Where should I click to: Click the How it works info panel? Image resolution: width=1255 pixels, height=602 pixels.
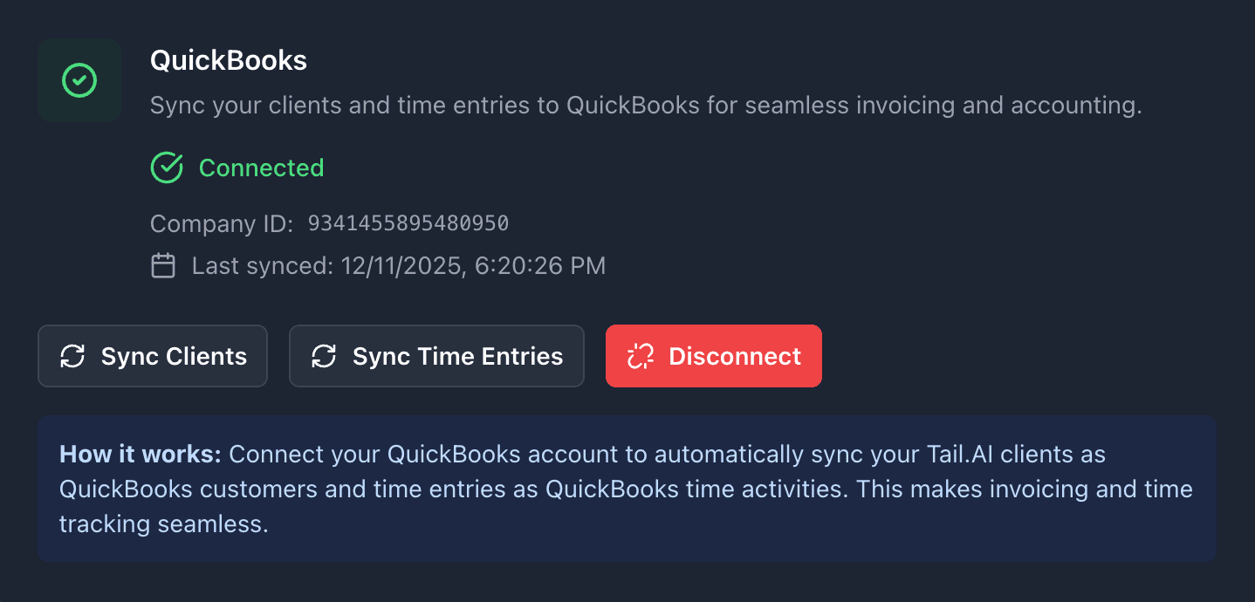click(x=627, y=489)
